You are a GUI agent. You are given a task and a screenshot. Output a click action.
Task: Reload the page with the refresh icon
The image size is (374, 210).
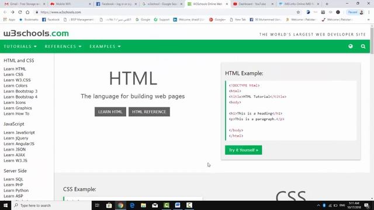20,12
